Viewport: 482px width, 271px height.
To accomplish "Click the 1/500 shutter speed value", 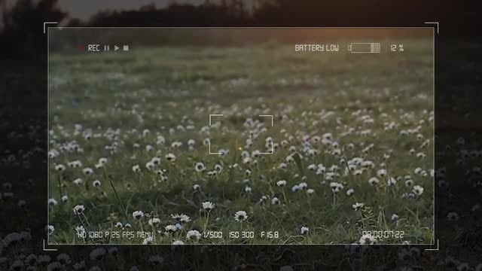I will point(213,235).
